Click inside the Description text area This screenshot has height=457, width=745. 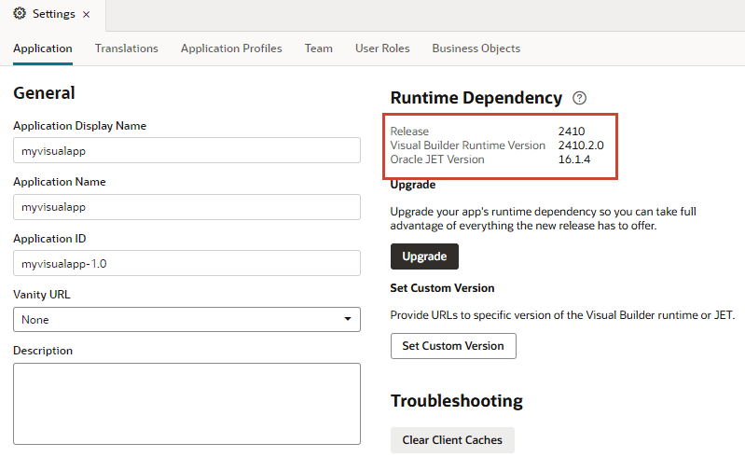point(186,403)
